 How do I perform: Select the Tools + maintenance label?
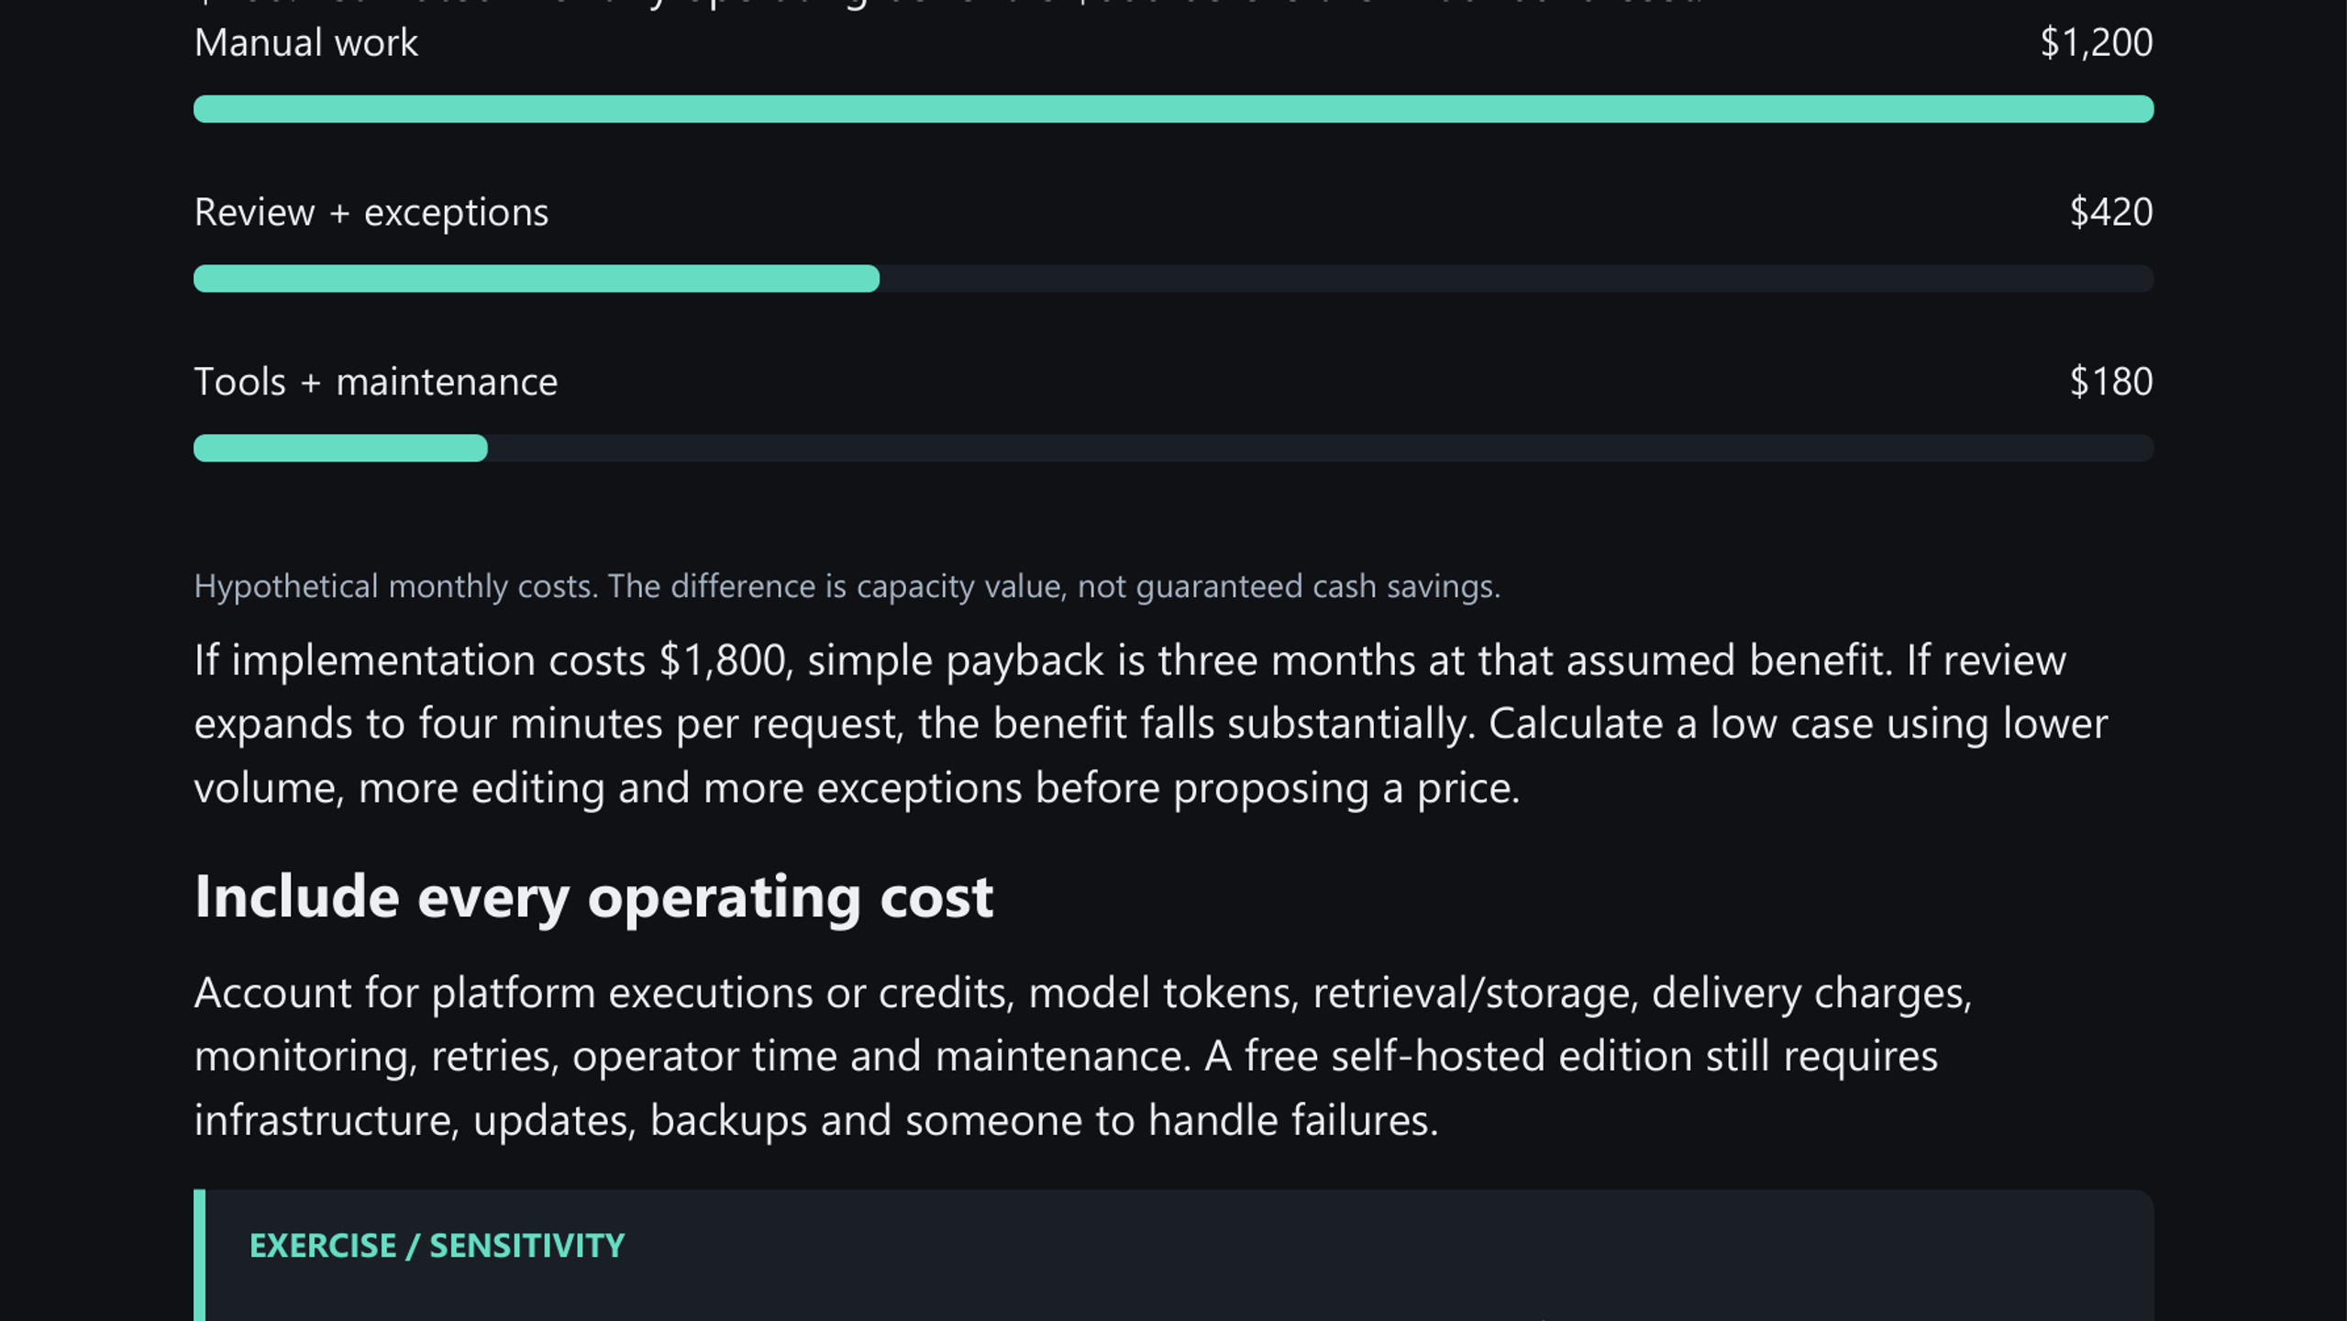[x=376, y=382]
